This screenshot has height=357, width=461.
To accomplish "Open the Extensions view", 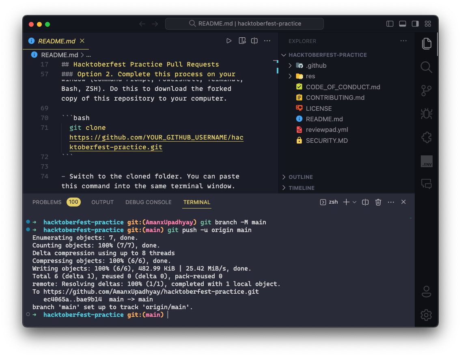I will point(426,138).
